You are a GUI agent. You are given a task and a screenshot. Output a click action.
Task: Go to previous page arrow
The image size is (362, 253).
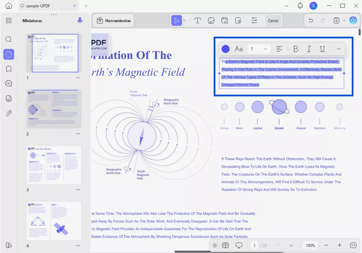point(278,245)
